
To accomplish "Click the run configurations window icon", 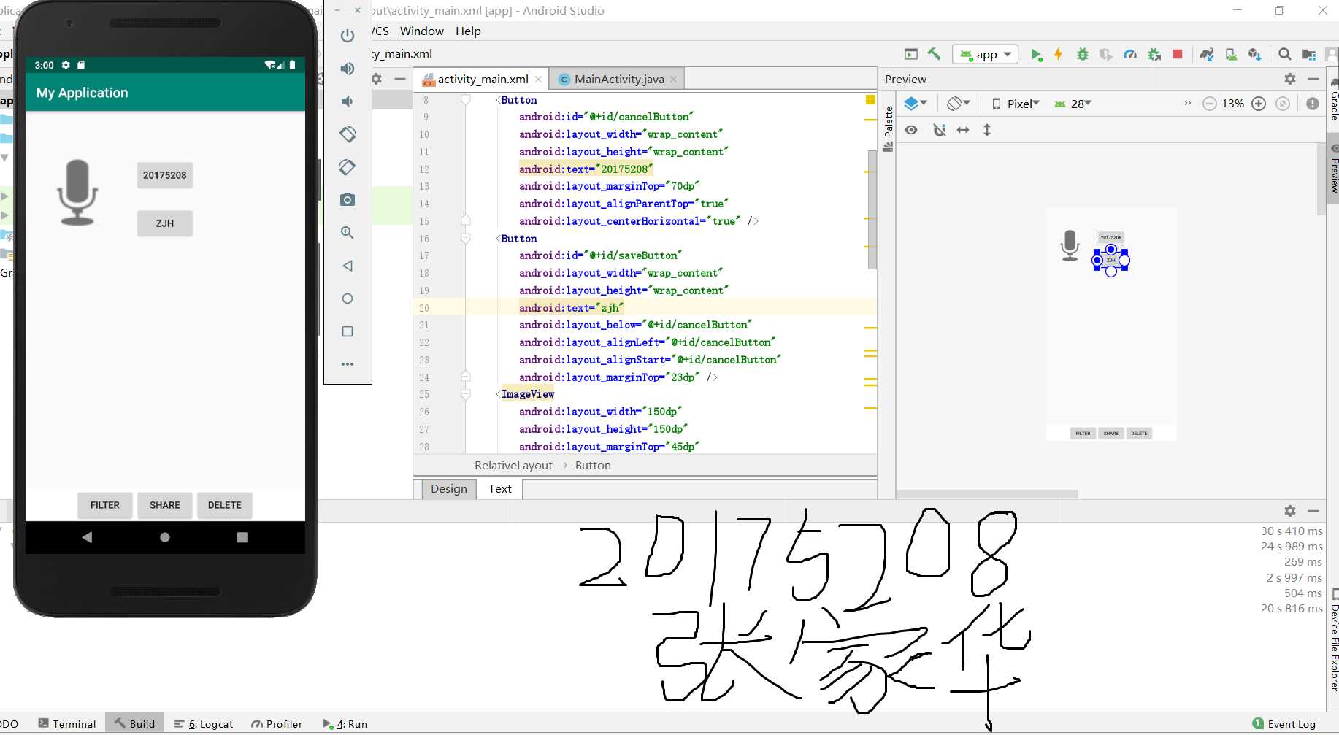I will (x=910, y=54).
